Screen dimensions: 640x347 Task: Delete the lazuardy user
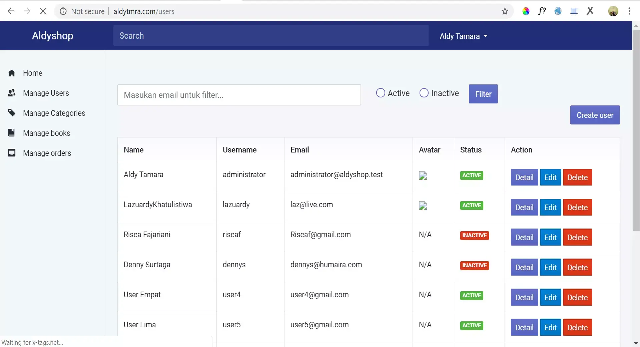pos(577,207)
